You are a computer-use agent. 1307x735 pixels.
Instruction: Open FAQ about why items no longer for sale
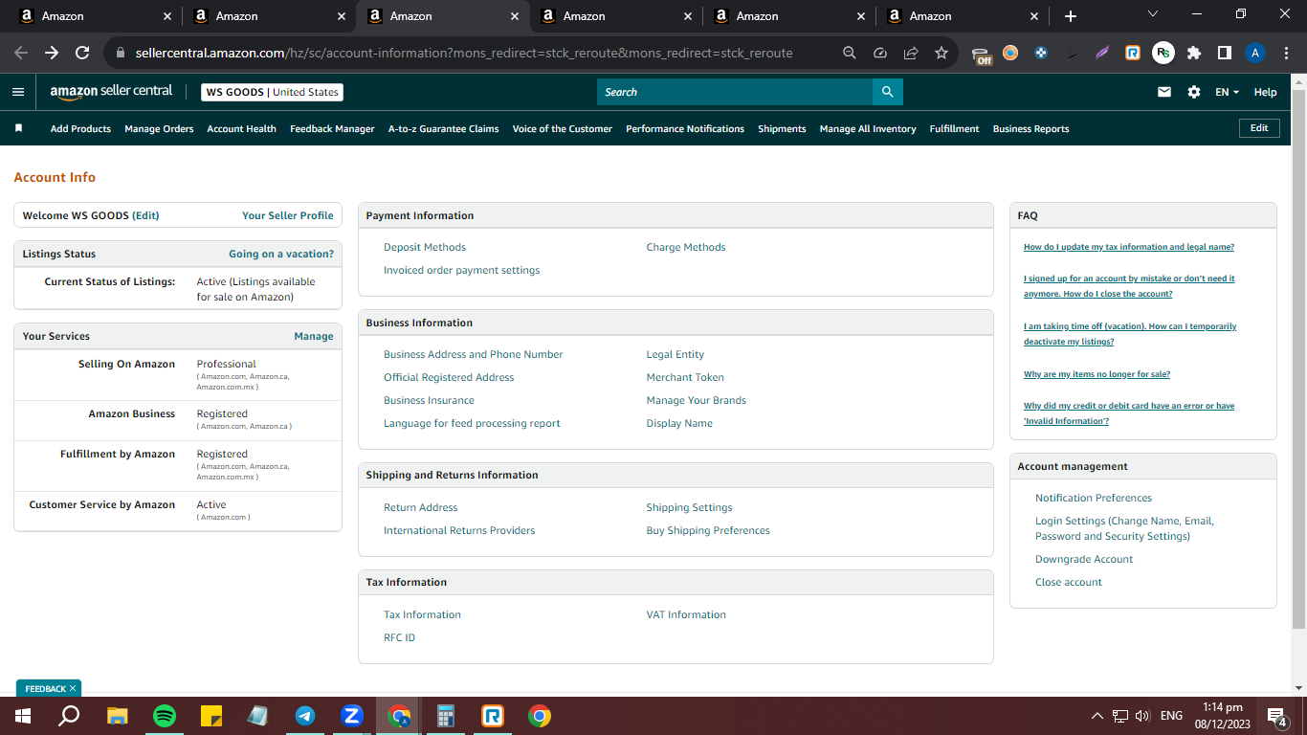coord(1097,374)
